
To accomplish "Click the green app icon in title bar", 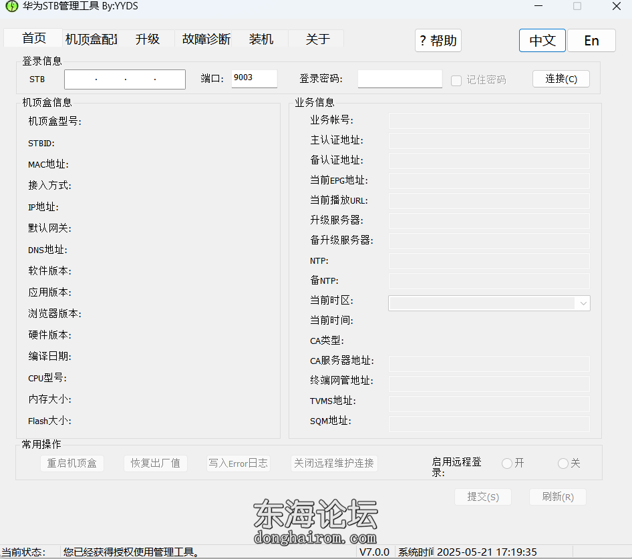I will pos(11,6).
